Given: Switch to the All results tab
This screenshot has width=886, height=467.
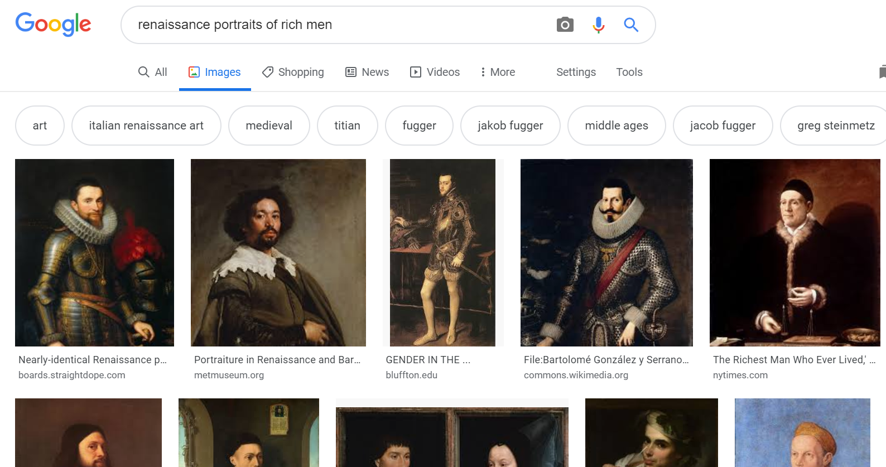Looking at the screenshot, I should [152, 72].
